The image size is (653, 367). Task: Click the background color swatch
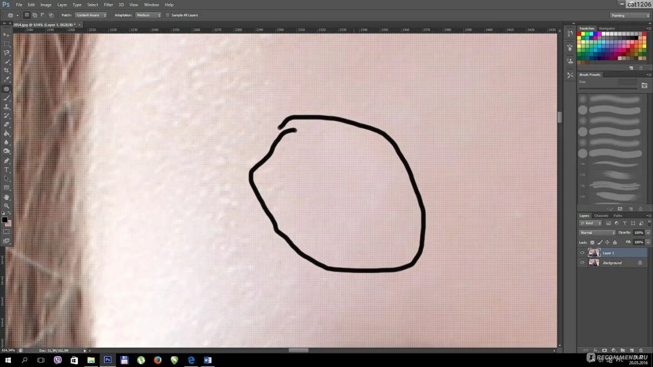(x=9, y=224)
